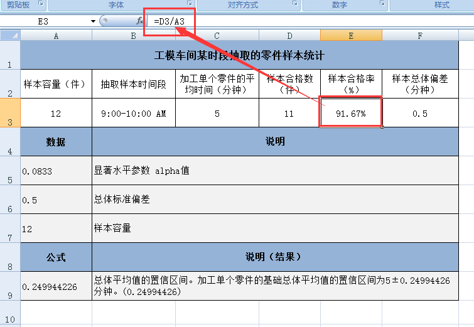Select row 7 header
474x327 pixels.
pyautogui.click(x=10, y=228)
